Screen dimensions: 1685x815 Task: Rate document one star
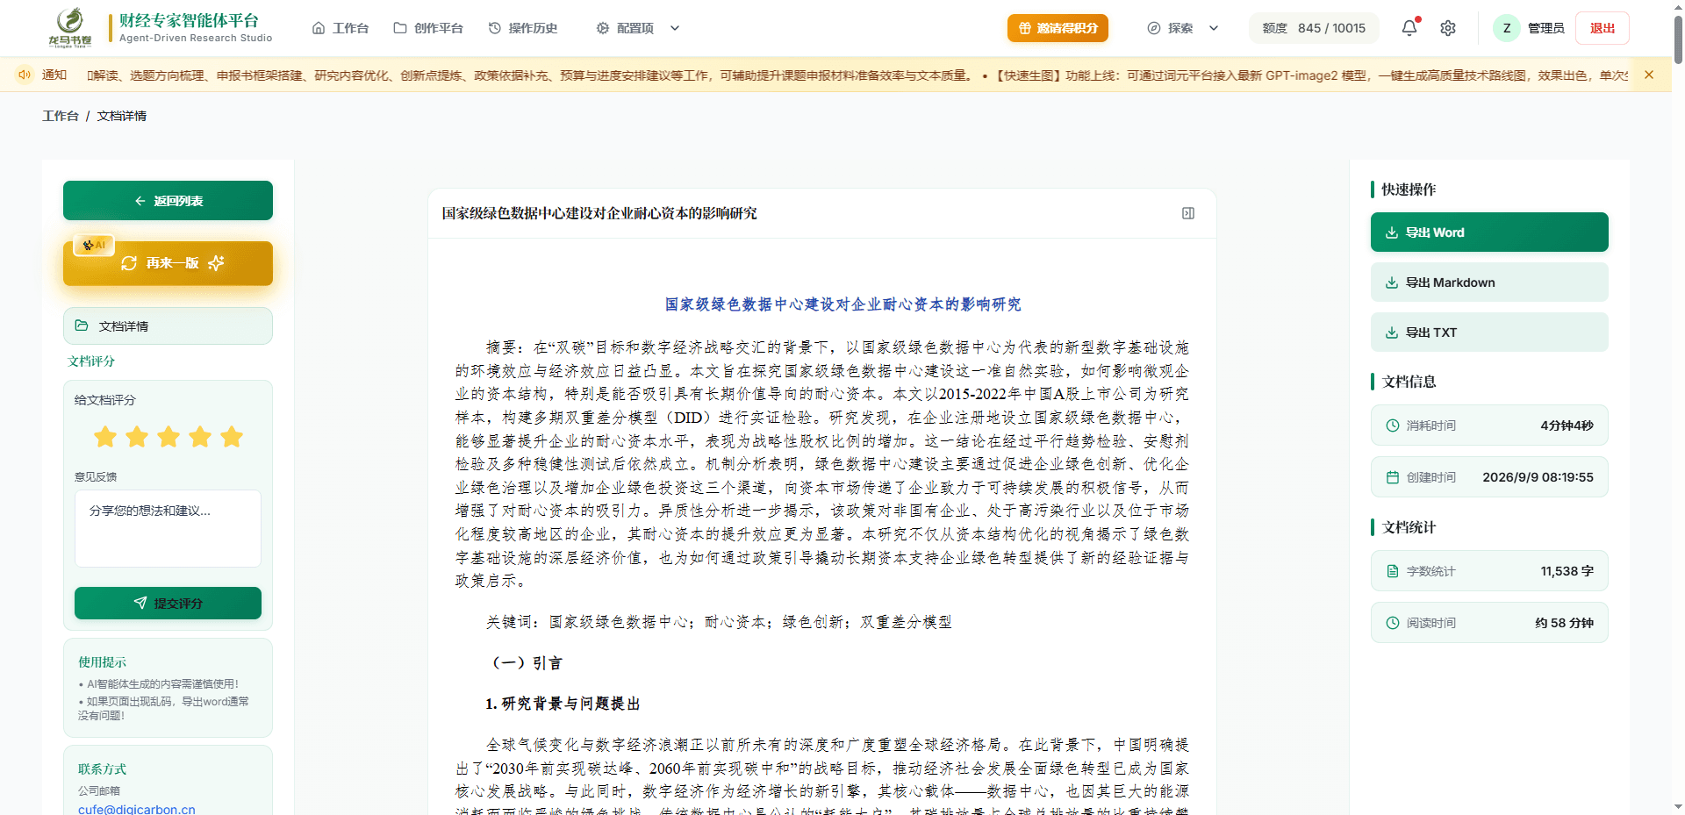pyautogui.click(x=105, y=437)
